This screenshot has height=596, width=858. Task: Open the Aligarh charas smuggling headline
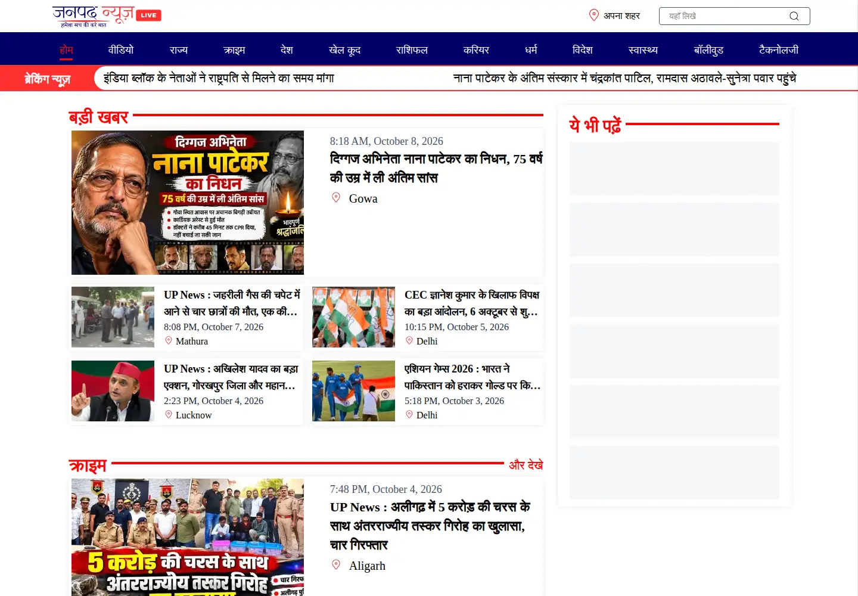430,526
